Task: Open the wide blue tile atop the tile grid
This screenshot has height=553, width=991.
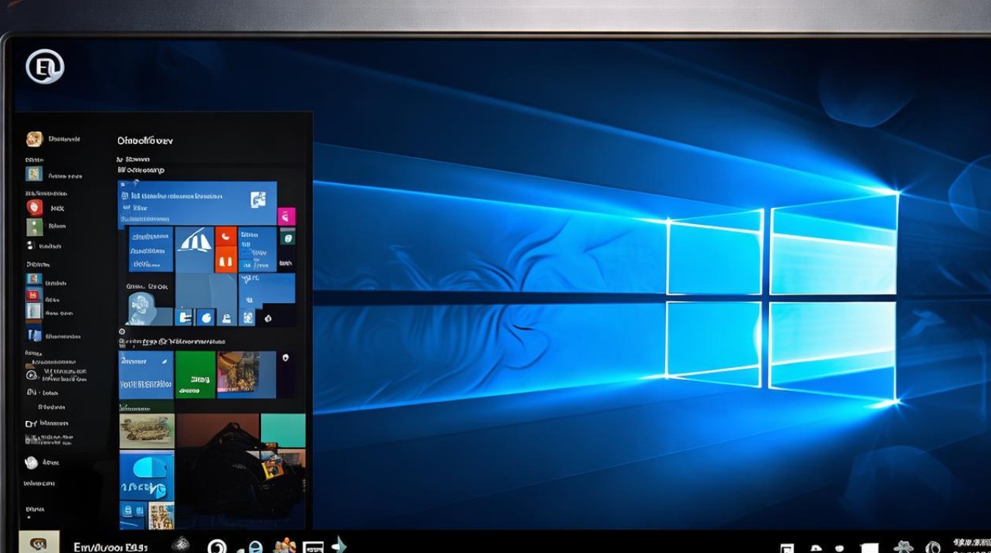Action: [198, 203]
